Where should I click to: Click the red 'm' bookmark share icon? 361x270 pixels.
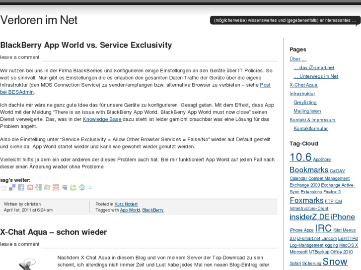pyautogui.click(x=30, y=187)
